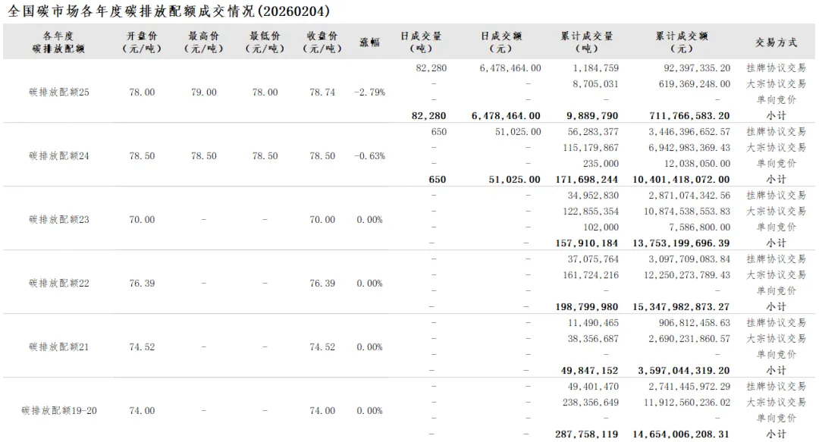Select the 碳排放配额25 row label
Screen dimensions: 819x442
[59, 92]
